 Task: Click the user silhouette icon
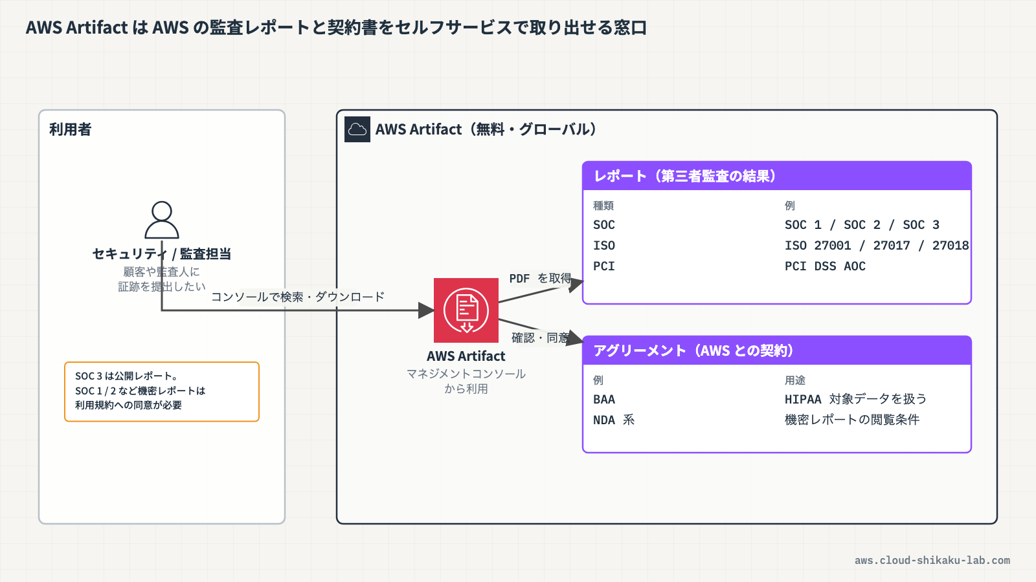click(162, 220)
